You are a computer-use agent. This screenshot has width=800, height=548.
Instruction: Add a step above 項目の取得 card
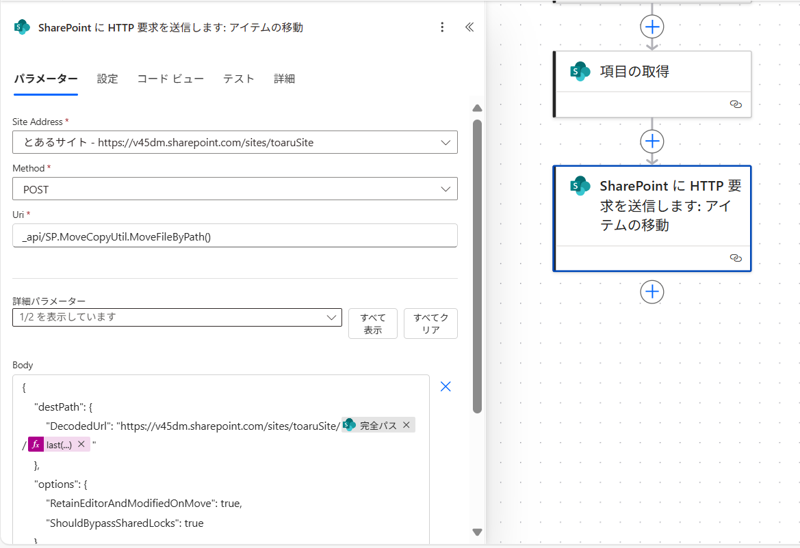(x=652, y=27)
